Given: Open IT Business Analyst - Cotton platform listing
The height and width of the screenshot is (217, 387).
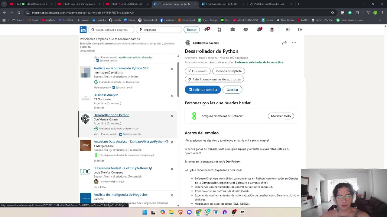Looking at the screenshot, I should pos(121,168).
